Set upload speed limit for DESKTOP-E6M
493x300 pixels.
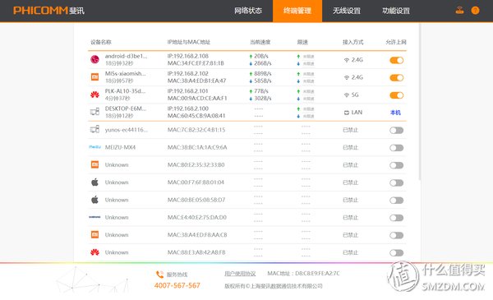tap(308, 109)
